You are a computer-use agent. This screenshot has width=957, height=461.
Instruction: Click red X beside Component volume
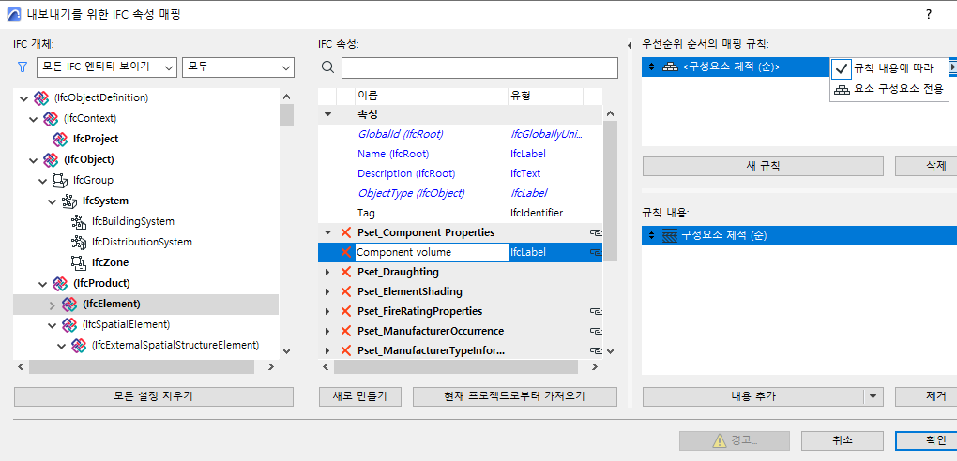pos(346,252)
